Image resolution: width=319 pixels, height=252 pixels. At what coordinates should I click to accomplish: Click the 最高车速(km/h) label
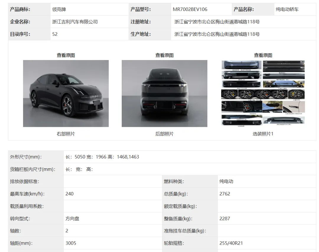click(x=27, y=194)
